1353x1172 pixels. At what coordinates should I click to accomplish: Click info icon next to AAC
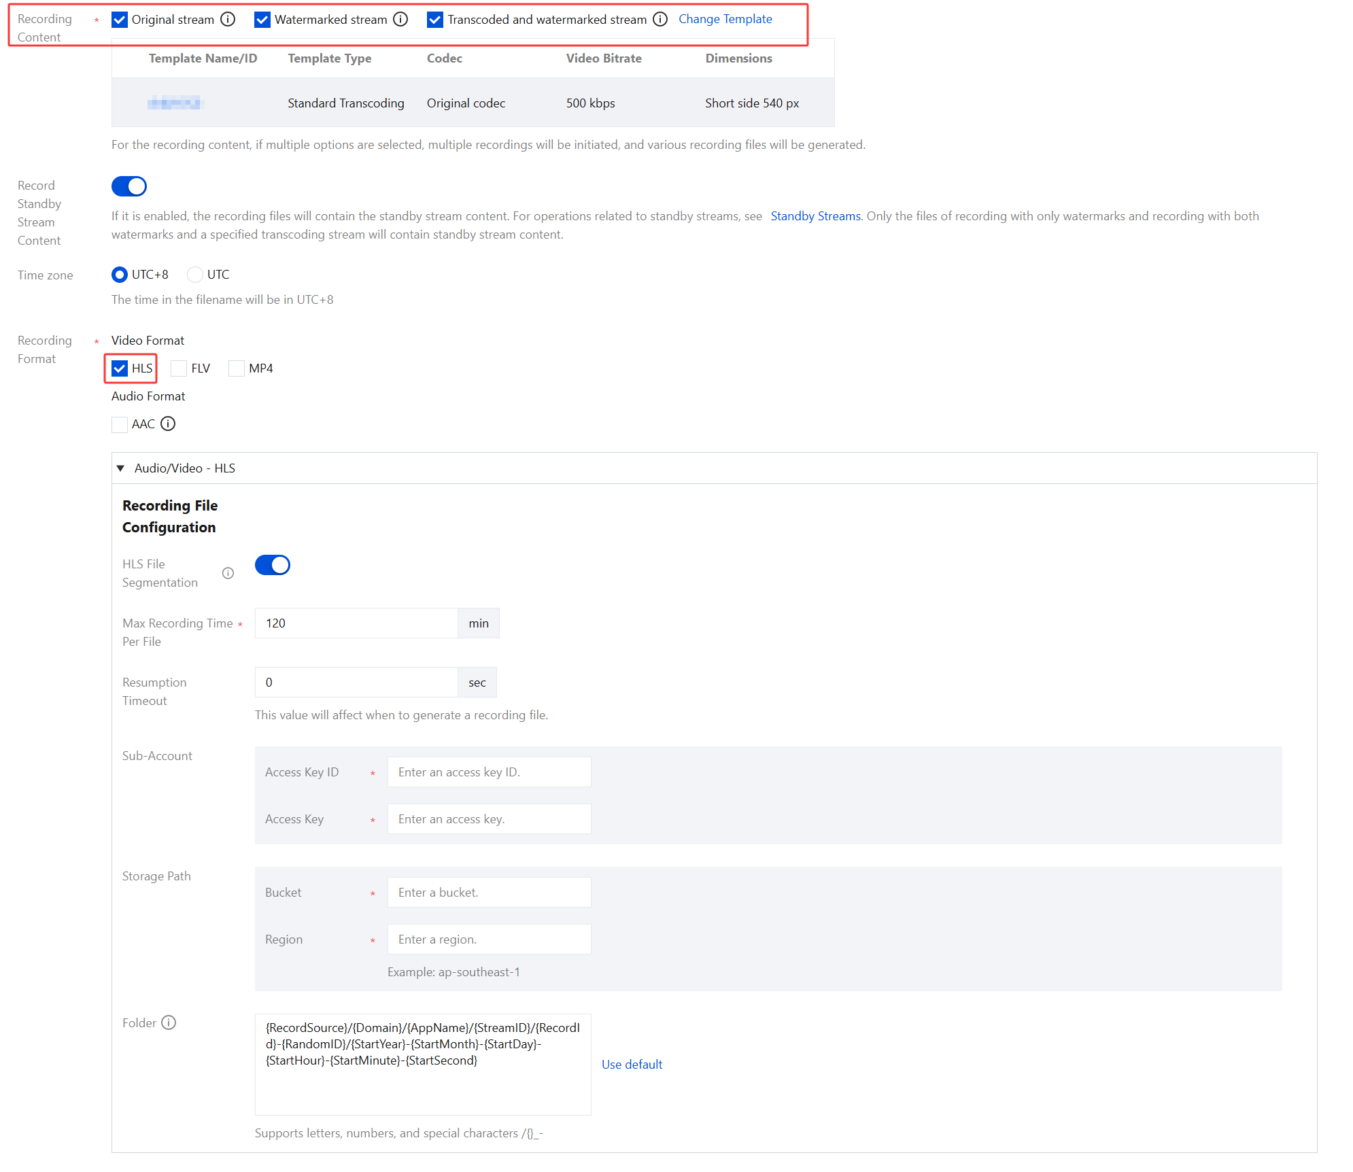pyautogui.click(x=168, y=424)
